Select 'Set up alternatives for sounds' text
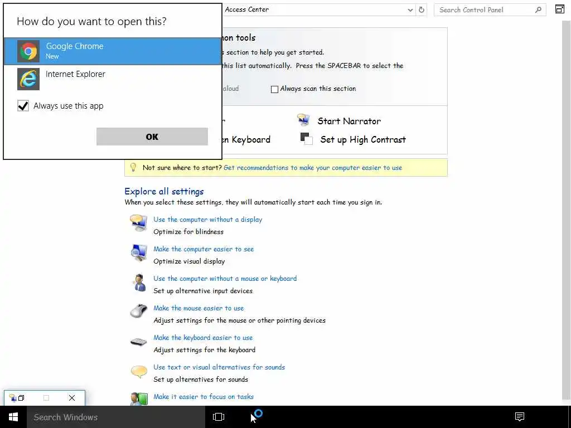 pyautogui.click(x=201, y=379)
